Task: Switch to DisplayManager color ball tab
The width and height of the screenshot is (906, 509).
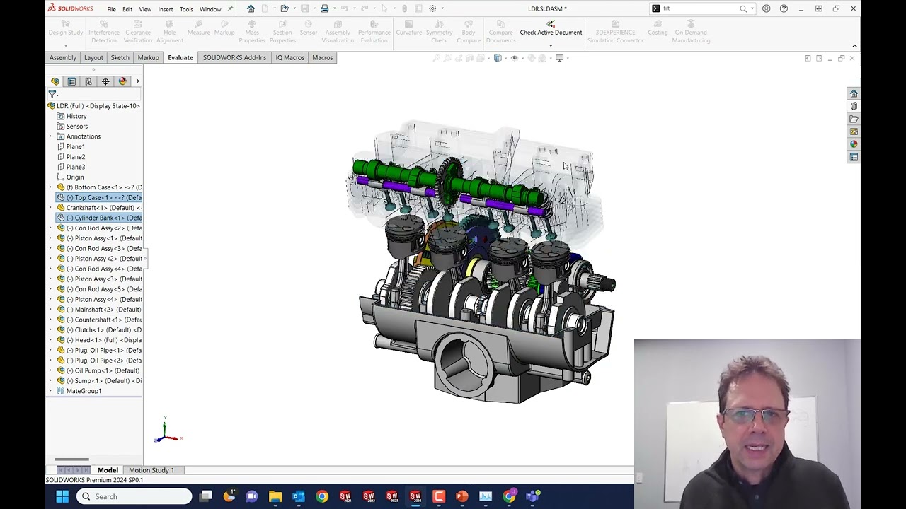Action: pos(122,81)
